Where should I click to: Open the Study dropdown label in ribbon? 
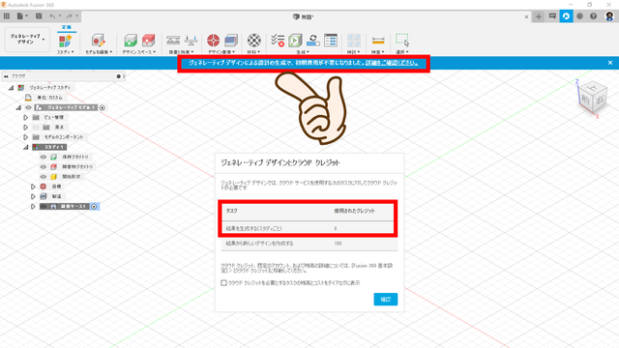[65, 51]
